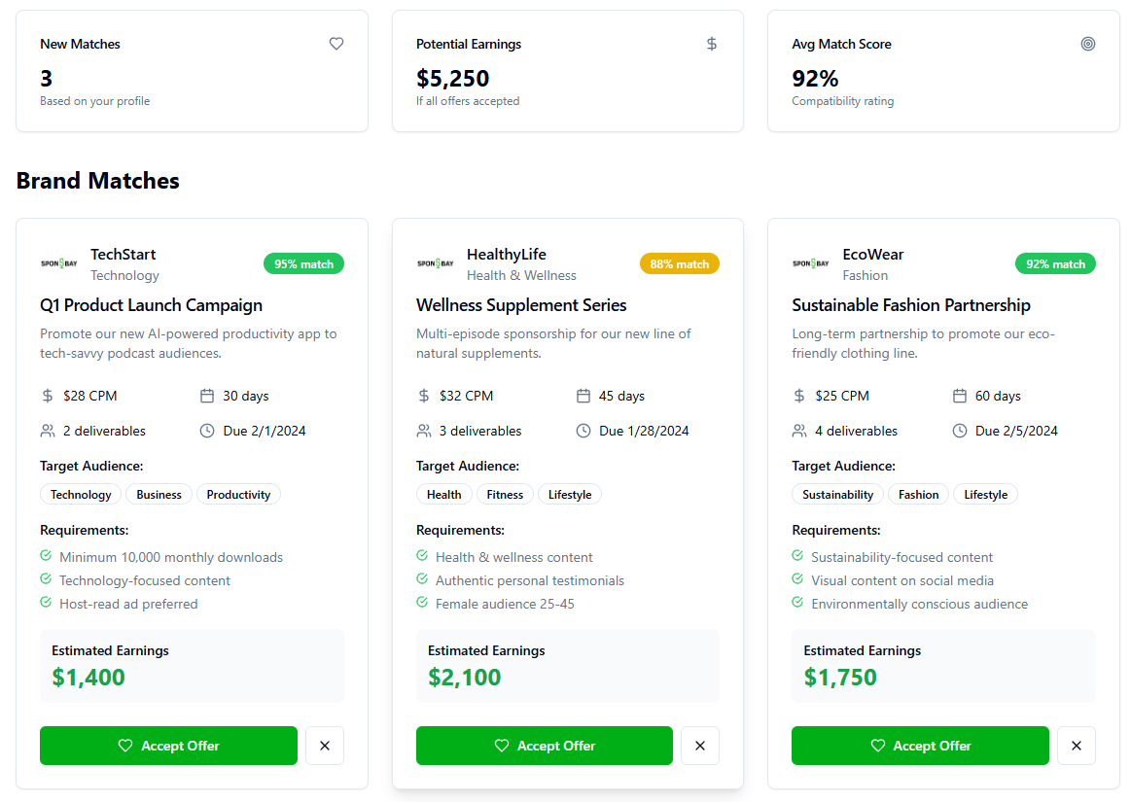Select the Technology audience tag
The image size is (1131, 802).
[x=80, y=494]
